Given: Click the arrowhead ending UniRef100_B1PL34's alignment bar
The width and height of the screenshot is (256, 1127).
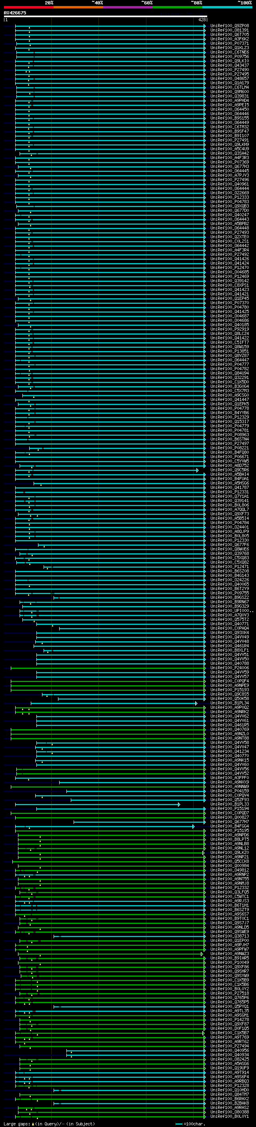Looking at the screenshot, I should pos(196,703).
